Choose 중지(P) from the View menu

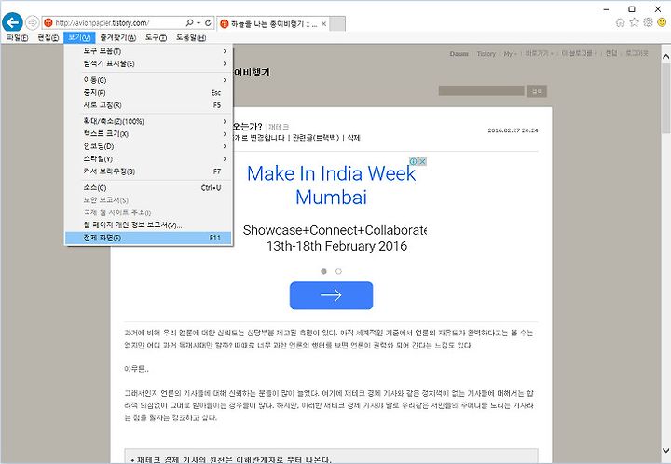pos(148,92)
